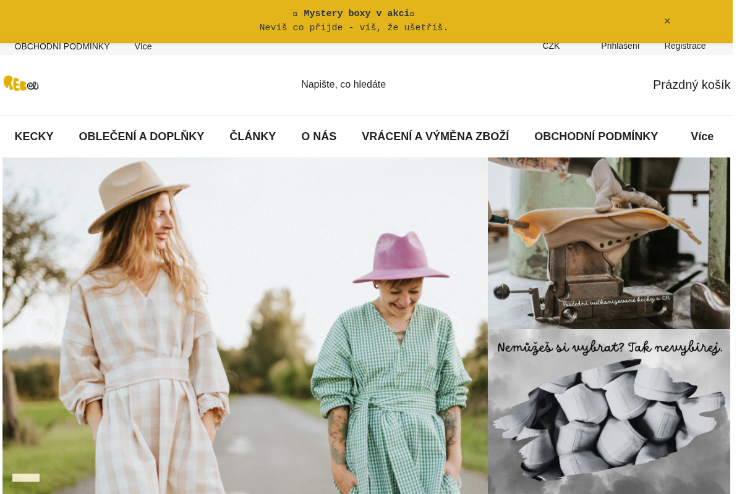Image resolution: width=742 pixels, height=494 pixels.
Task: Open Obchodní podmínky in main navigation
Action: coord(596,136)
